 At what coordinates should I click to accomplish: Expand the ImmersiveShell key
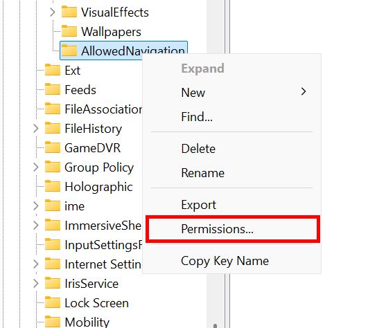click(36, 225)
